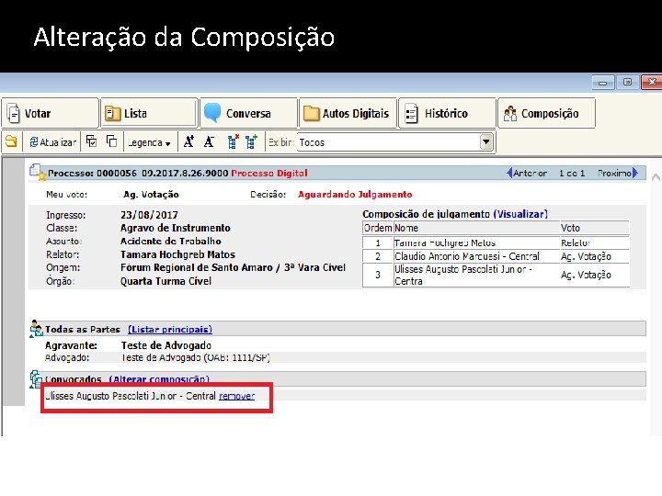
Task: Click the 23/08/2017 Ingresso date
Action: tap(149, 215)
